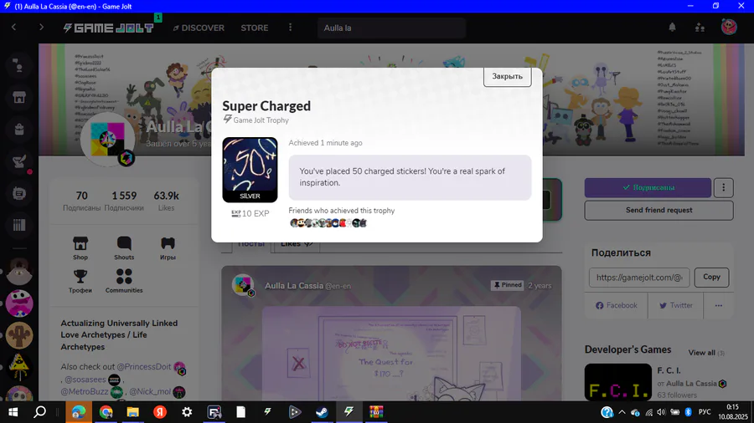Viewport: 754px width, 423px height.
Task: Open the sidebar chat icon
Action: coord(19,66)
